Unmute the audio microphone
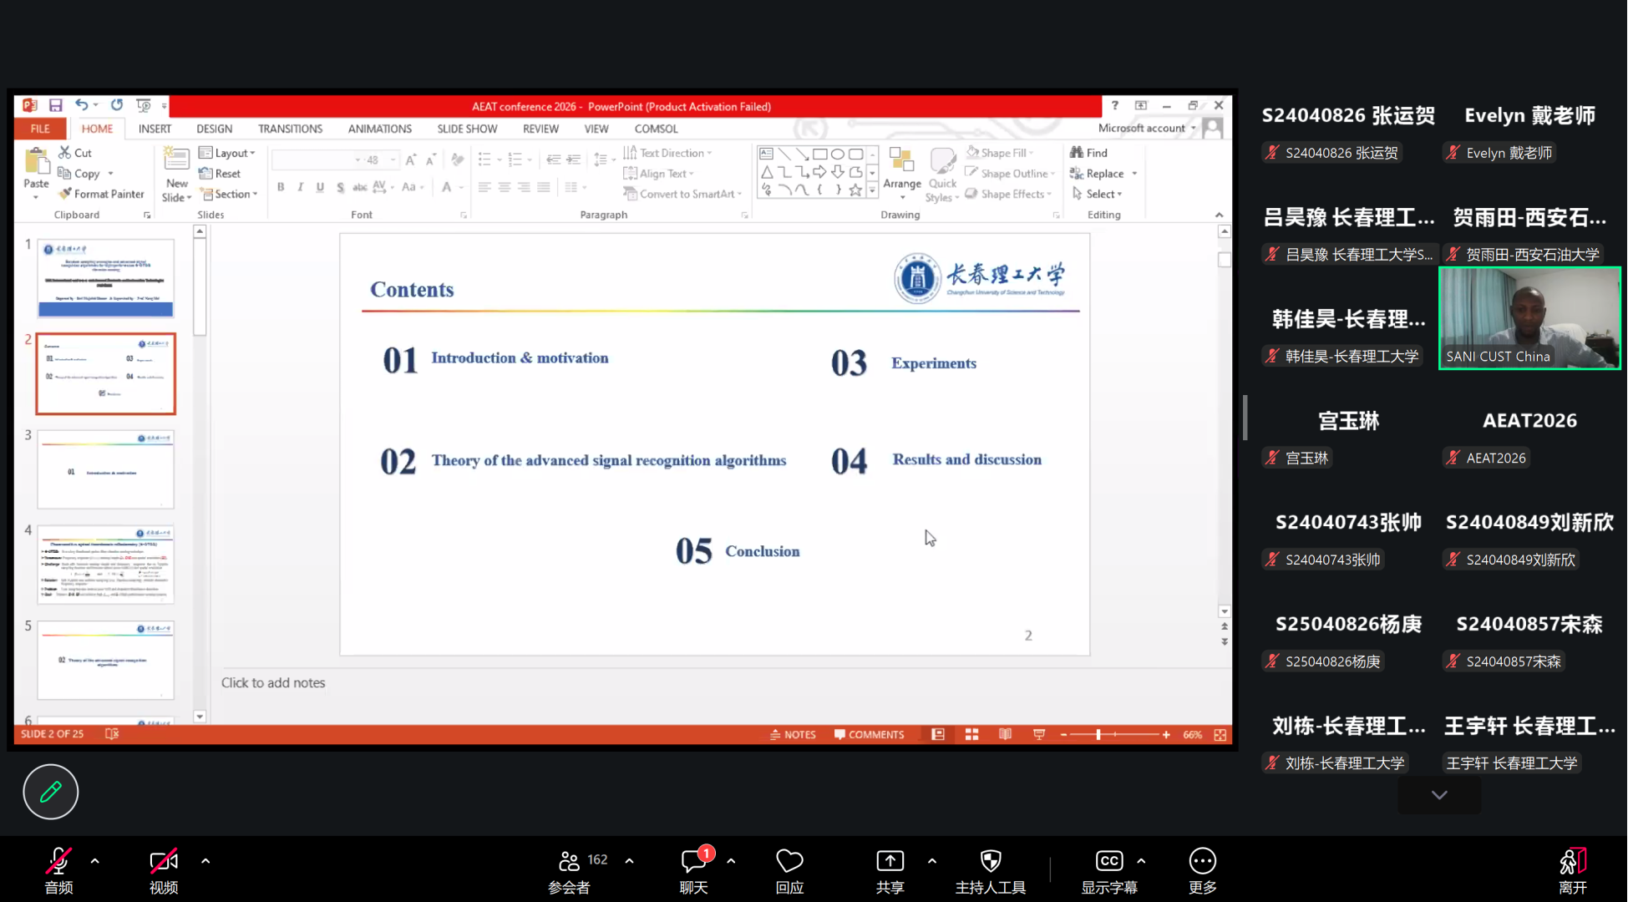The image size is (1628, 902). pos(58,860)
